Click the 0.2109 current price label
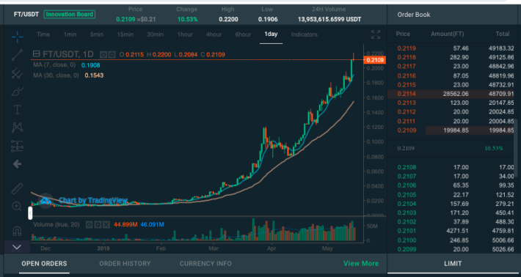Screen dimensions: 521x277 (x=374, y=60)
